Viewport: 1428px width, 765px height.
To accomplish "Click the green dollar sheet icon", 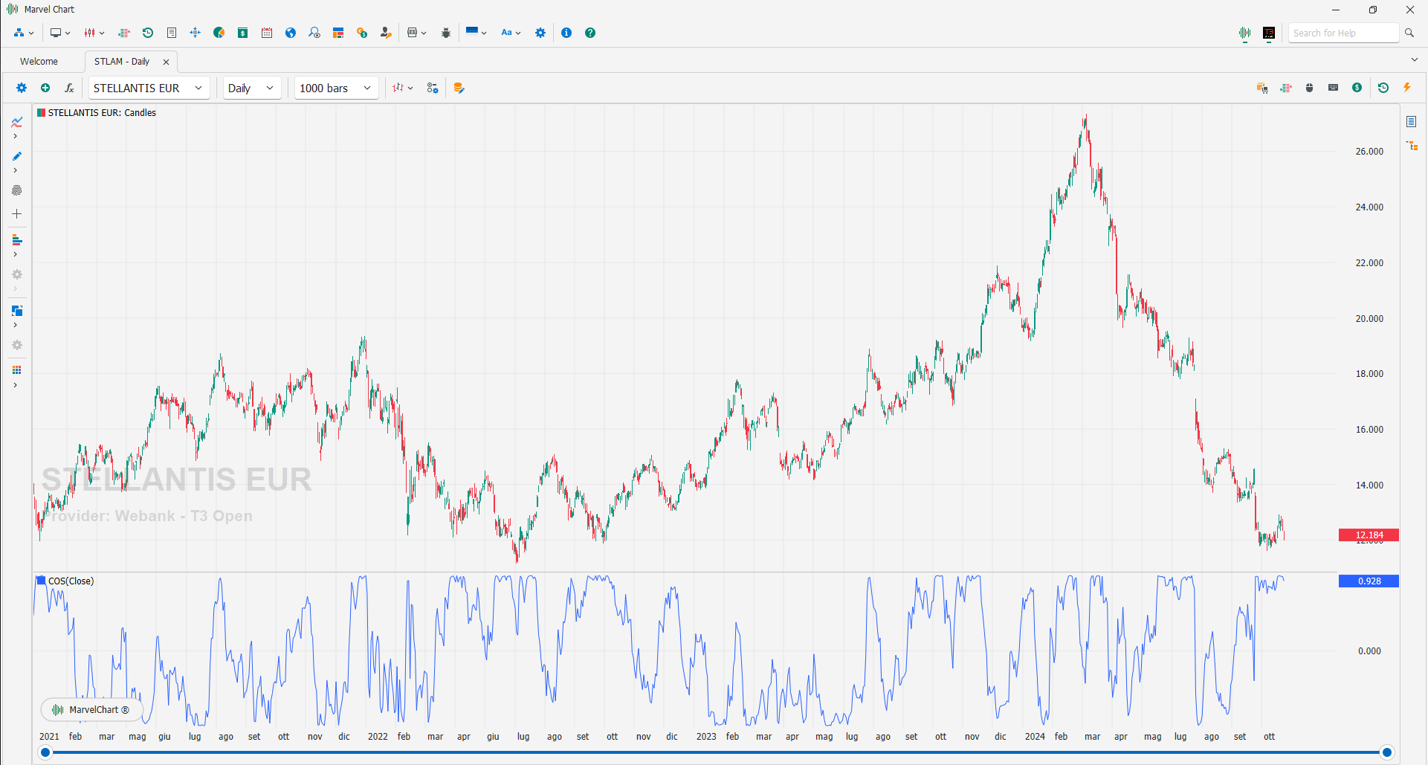I will click(243, 33).
